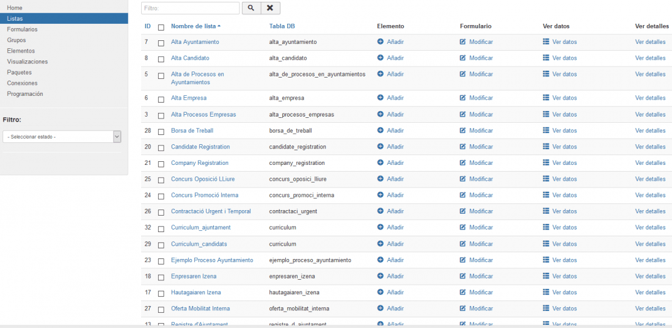The width and height of the screenshot is (672, 328).
Task: Sort by the ID column header
Action: tap(147, 26)
